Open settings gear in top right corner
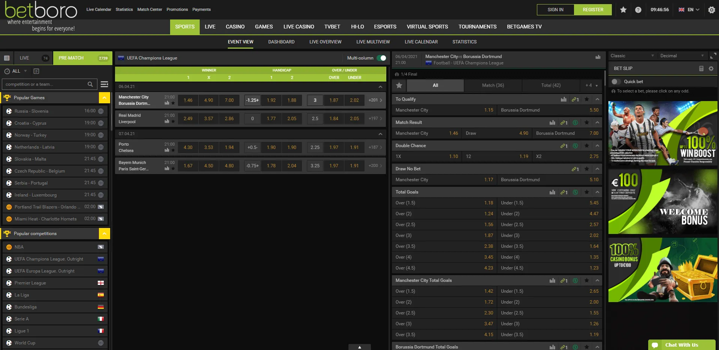 click(x=712, y=10)
